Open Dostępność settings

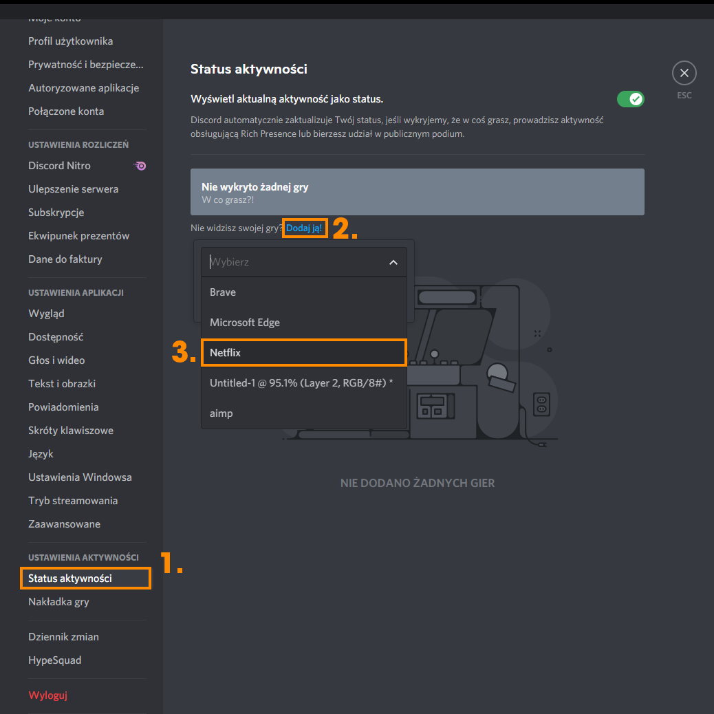coord(56,337)
